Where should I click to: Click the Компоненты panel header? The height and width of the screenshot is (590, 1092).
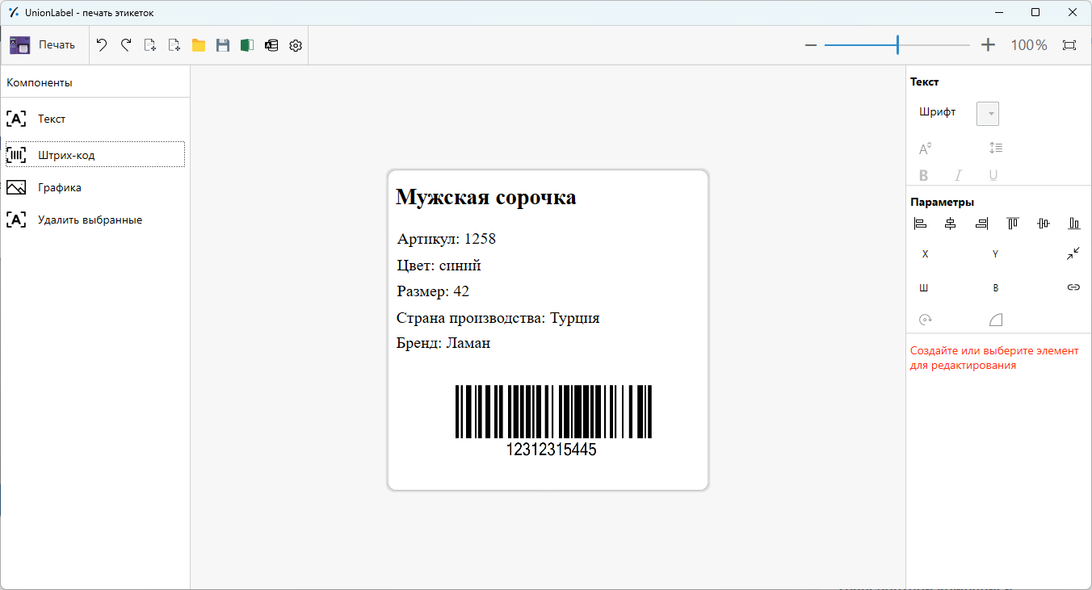40,82
